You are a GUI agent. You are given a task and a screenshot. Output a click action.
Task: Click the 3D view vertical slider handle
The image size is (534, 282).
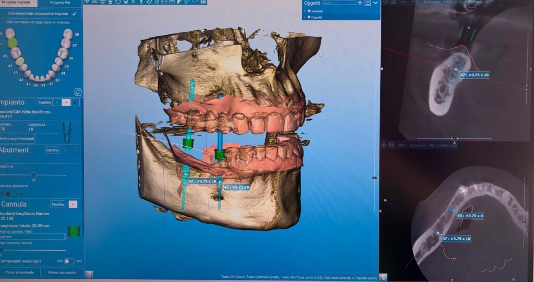pos(374,178)
